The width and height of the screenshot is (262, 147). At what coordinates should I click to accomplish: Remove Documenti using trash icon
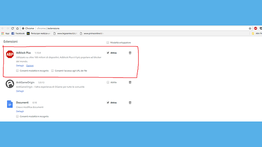(130, 102)
